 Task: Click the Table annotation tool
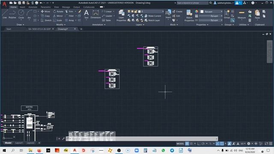click(107, 21)
